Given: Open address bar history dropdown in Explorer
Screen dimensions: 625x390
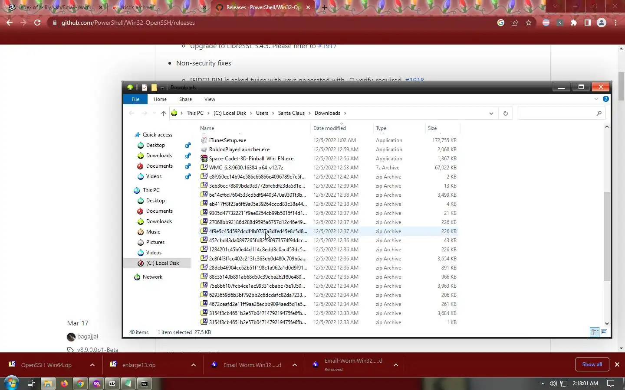Looking at the screenshot, I should pos(491,113).
